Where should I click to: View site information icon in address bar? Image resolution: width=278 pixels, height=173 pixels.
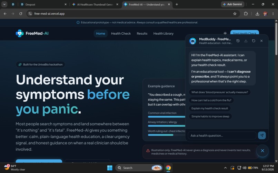pos(30,14)
